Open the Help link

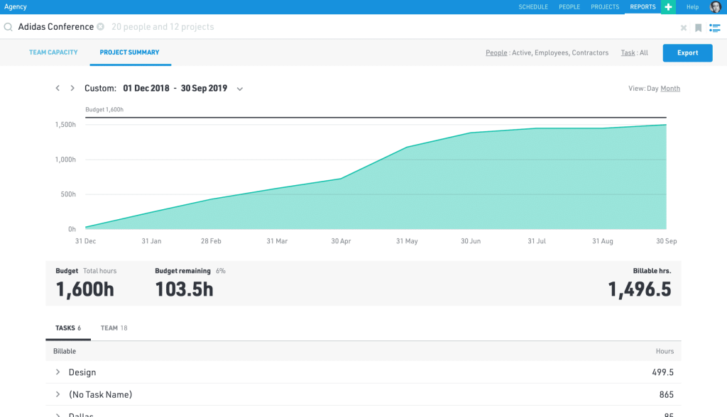tap(692, 6)
